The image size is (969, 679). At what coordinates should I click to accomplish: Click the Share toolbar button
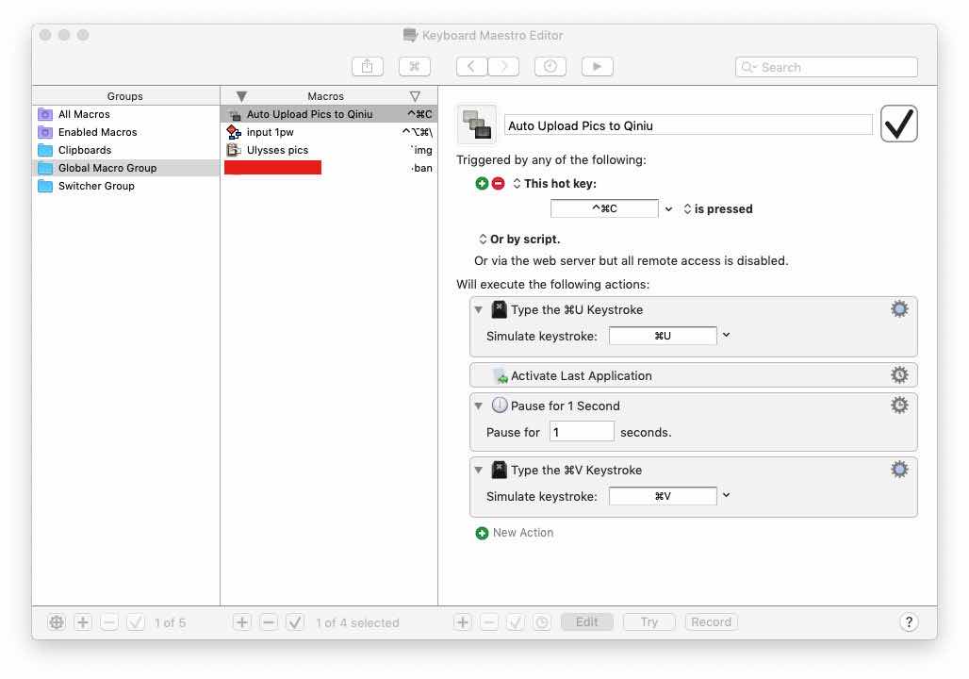367,66
